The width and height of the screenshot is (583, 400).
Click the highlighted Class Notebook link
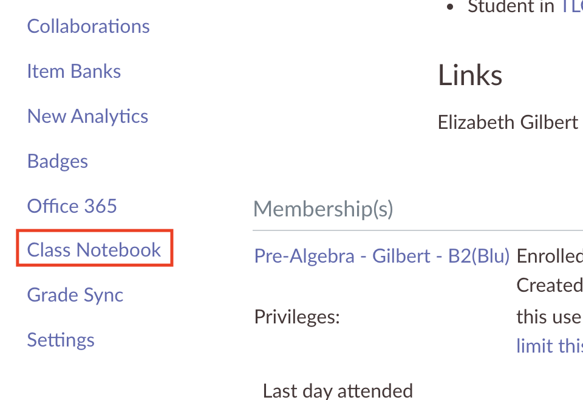click(94, 249)
